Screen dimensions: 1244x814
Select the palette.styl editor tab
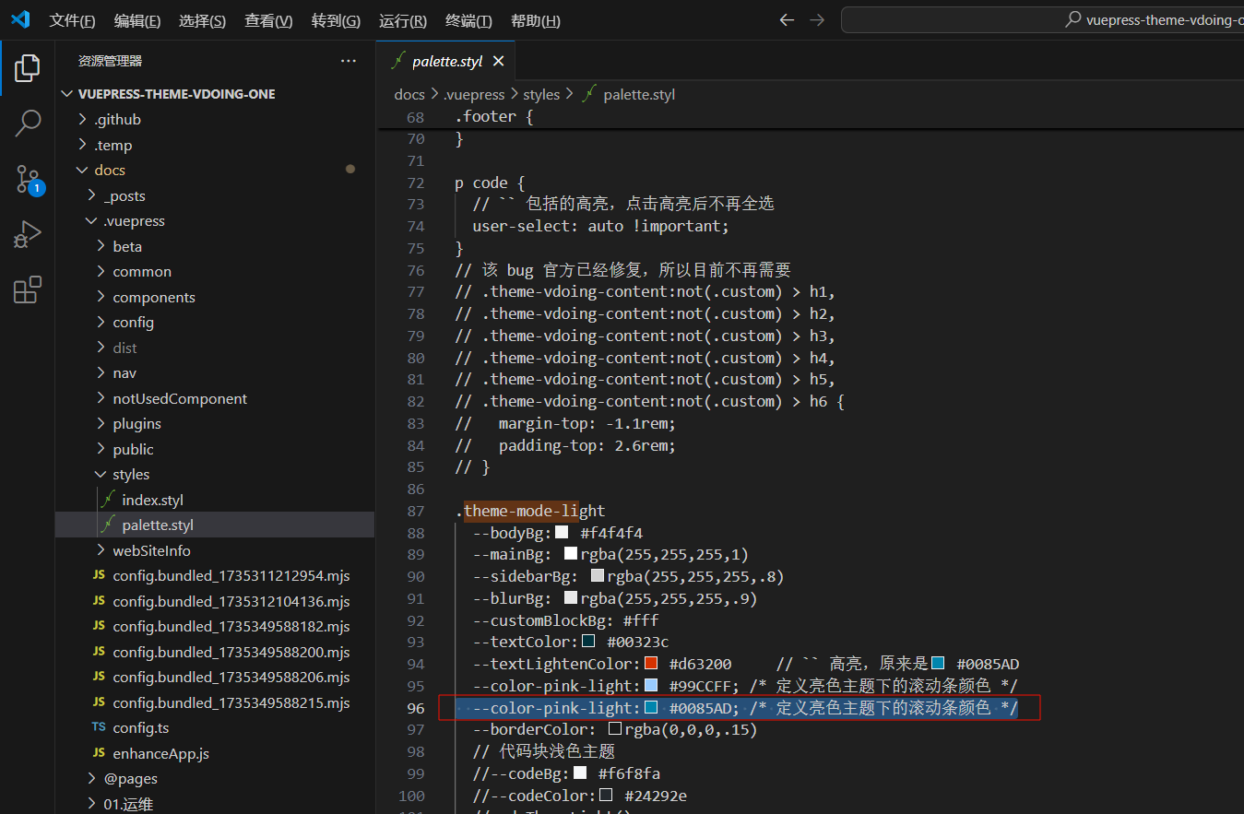(x=446, y=61)
